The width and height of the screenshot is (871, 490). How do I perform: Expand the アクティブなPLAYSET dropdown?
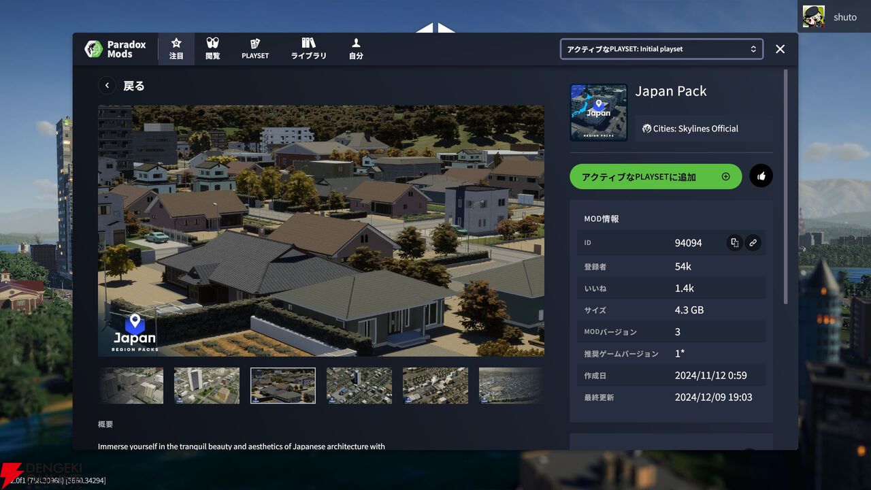(661, 49)
